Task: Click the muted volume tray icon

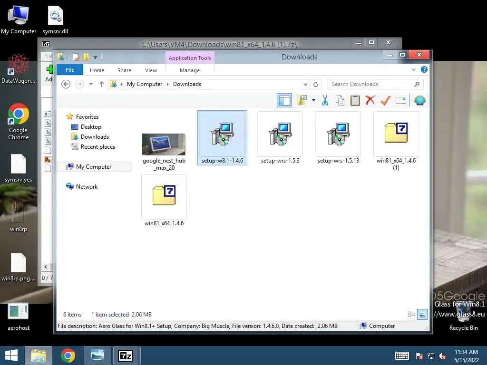Action: click(x=442, y=356)
